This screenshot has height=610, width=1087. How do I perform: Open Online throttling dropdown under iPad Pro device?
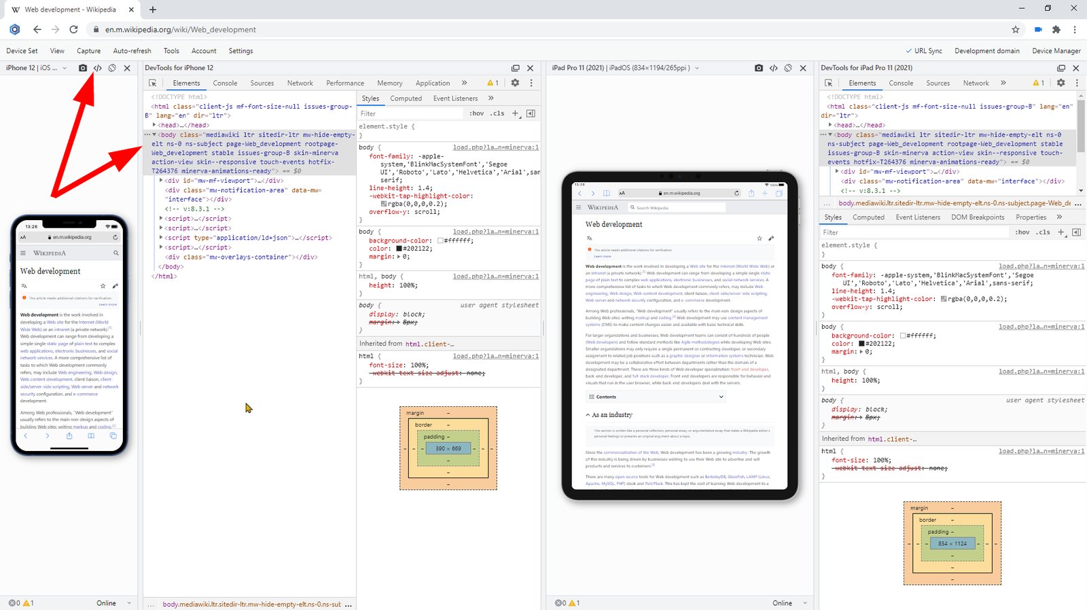click(x=790, y=603)
